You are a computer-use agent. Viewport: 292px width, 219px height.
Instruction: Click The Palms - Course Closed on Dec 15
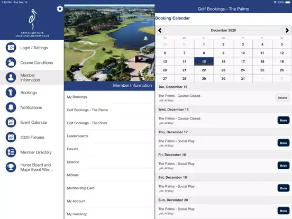click(180, 96)
